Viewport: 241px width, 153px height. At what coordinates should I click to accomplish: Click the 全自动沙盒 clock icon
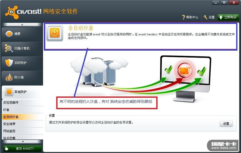[x=55, y=33]
